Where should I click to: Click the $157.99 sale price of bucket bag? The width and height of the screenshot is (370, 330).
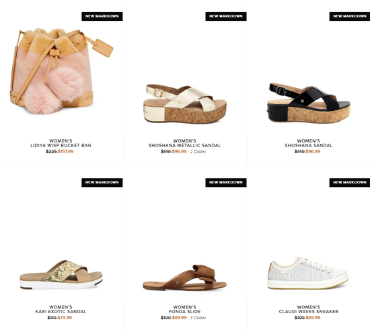point(66,152)
